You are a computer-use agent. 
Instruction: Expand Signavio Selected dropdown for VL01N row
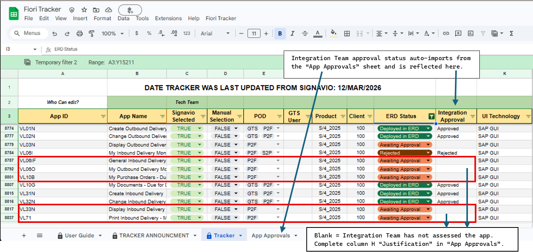[x=199, y=129]
